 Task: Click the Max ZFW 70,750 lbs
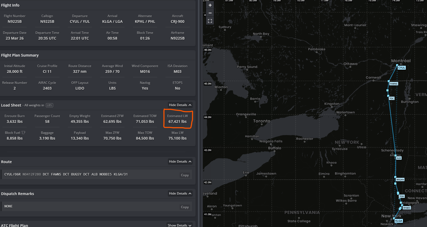(112, 138)
